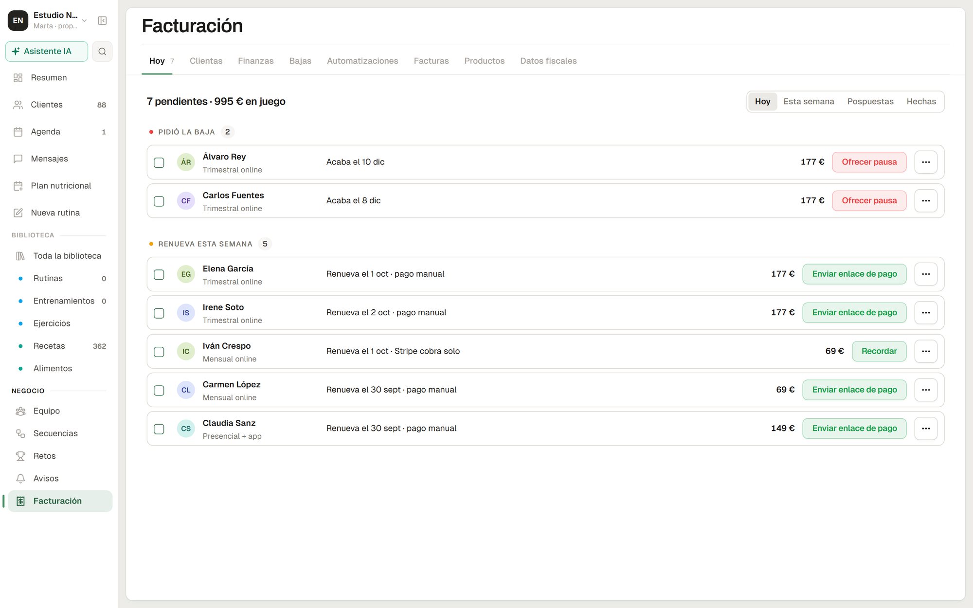This screenshot has height=608, width=973.
Task: Open Plan nutricional in sidebar
Action: [x=60, y=186]
